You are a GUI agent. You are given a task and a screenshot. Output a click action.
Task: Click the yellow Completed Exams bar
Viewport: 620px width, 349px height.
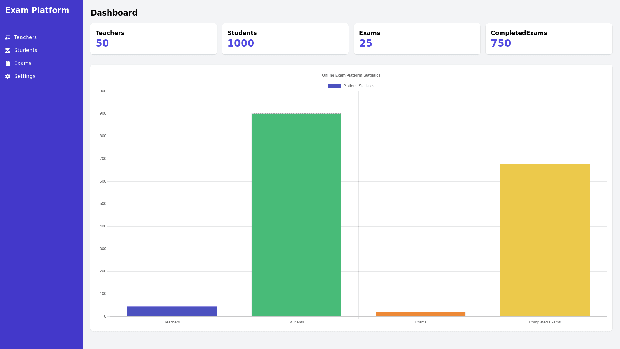pos(545,240)
